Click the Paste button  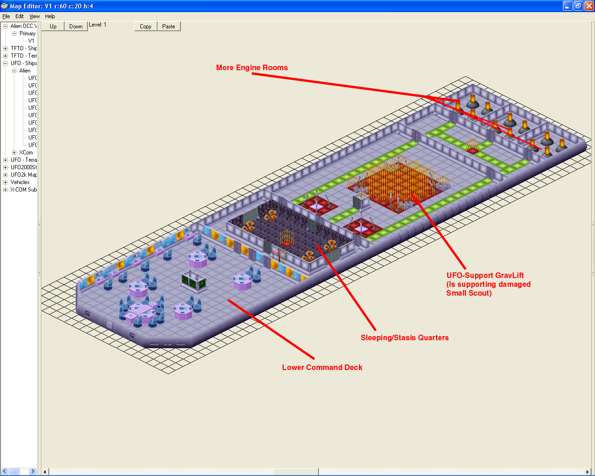click(x=169, y=26)
